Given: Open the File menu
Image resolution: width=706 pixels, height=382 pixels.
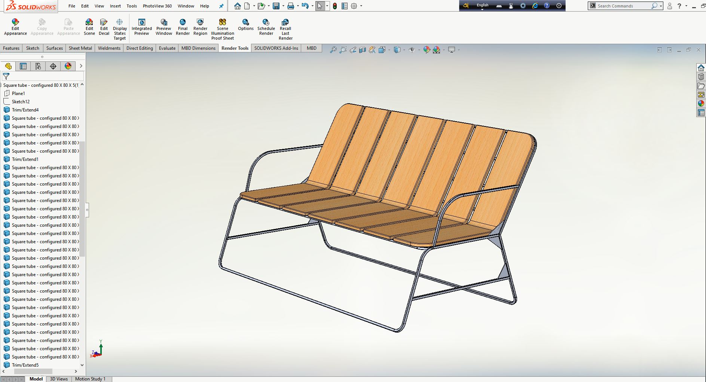Looking at the screenshot, I should (x=72, y=6).
